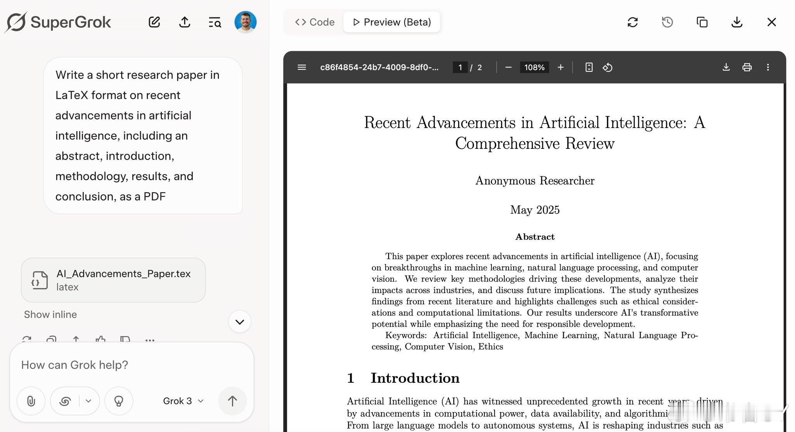Open the chat history search icon
Screen dimensions: 795x432
pyautogui.click(x=215, y=22)
